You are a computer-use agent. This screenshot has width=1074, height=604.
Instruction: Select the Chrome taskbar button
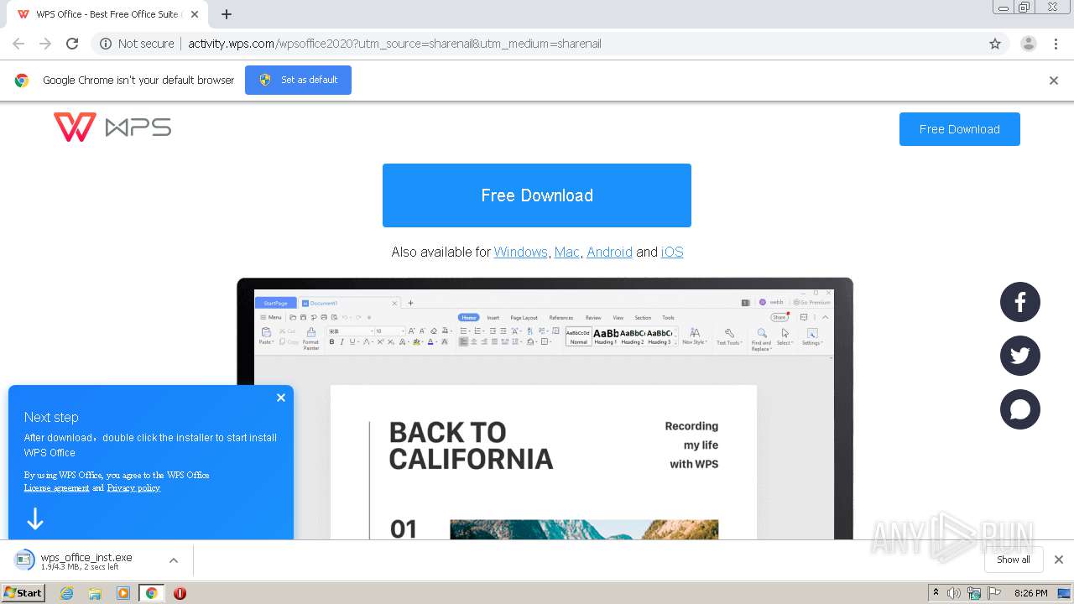tap(151, 593)
